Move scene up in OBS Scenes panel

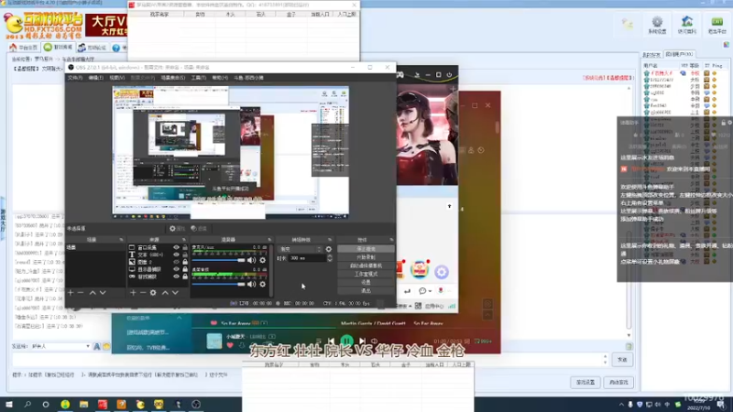click(93, 292)
